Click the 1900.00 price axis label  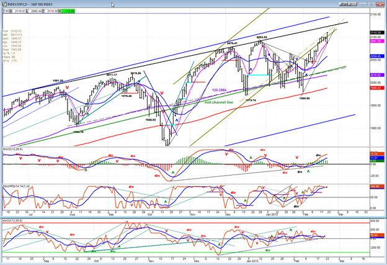point(375,128)
